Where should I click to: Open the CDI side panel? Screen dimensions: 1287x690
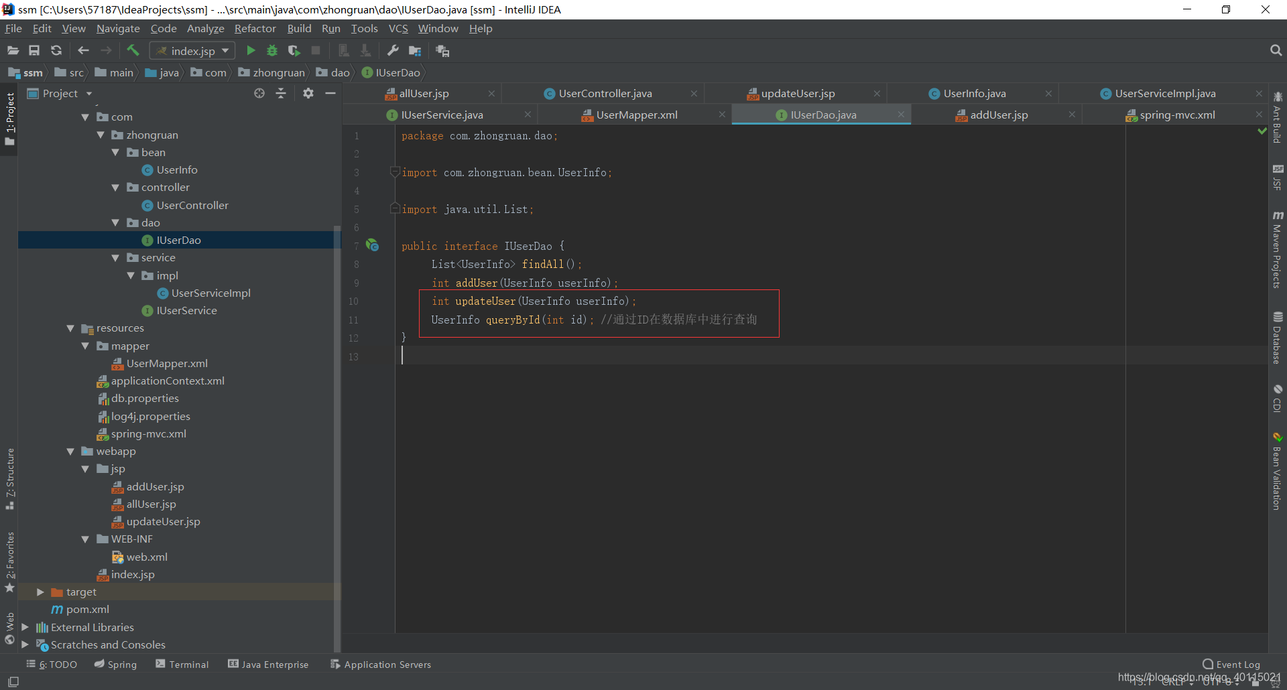coord(1278,399)
